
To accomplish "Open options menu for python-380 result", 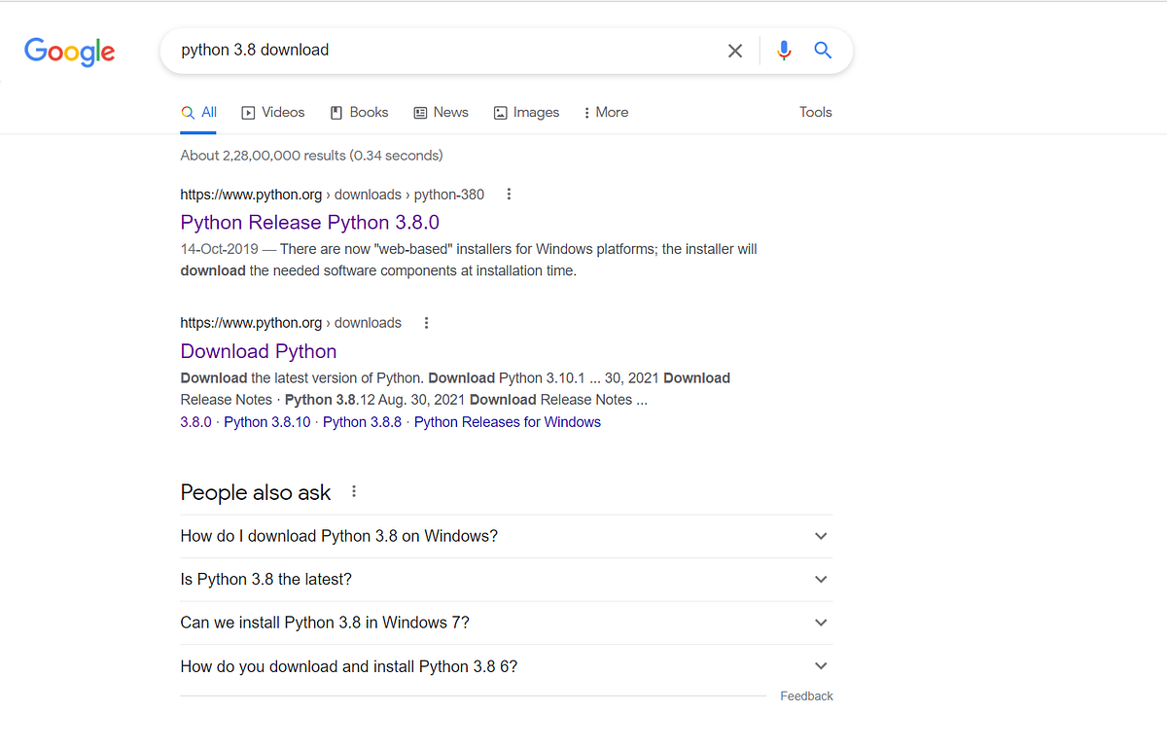I will coord(509,195).
